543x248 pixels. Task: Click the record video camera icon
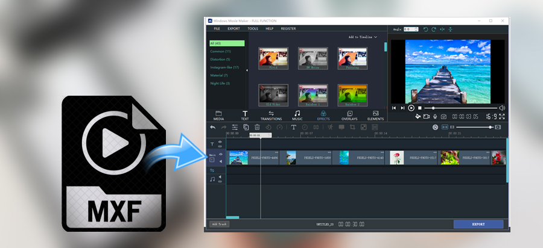pos(427,117)
